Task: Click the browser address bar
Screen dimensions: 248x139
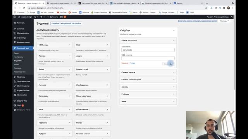Action: (116, 8)
